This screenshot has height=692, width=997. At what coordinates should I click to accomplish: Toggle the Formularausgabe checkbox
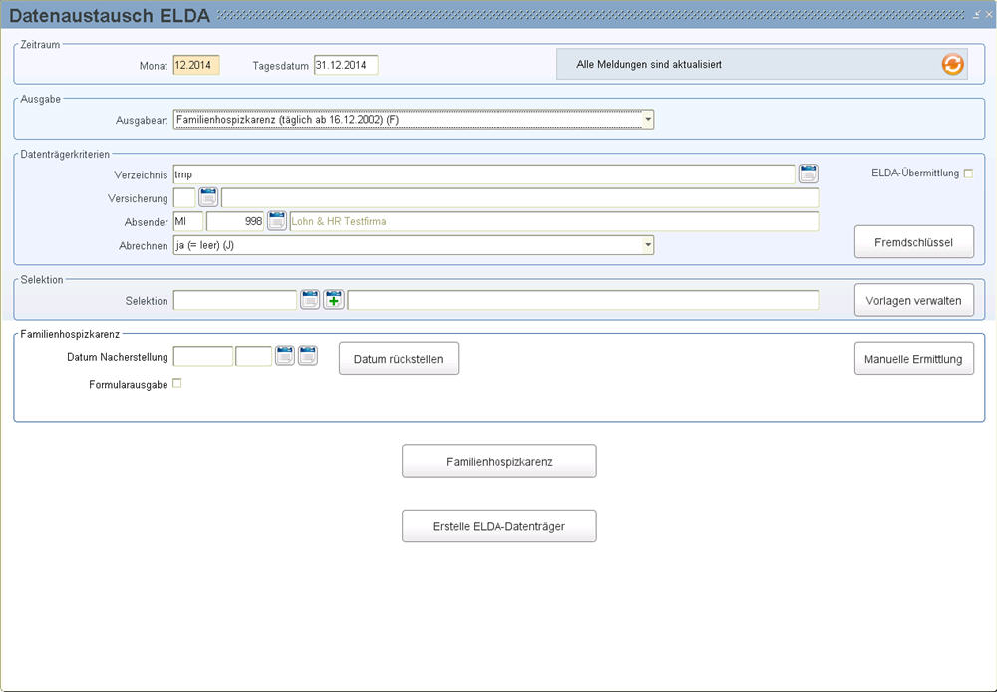point(177,383)
